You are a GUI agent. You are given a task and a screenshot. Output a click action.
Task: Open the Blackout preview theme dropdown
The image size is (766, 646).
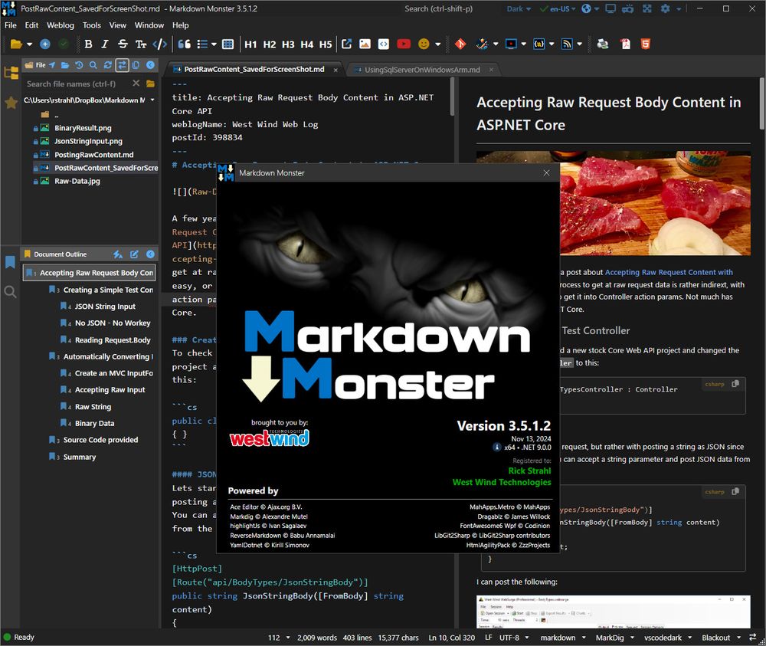click(x=721, y=638)
